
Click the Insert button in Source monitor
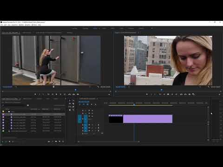(x=70, y=94)
